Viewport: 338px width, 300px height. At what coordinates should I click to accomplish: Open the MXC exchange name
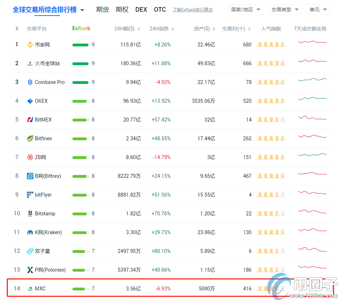click(40, 289)
